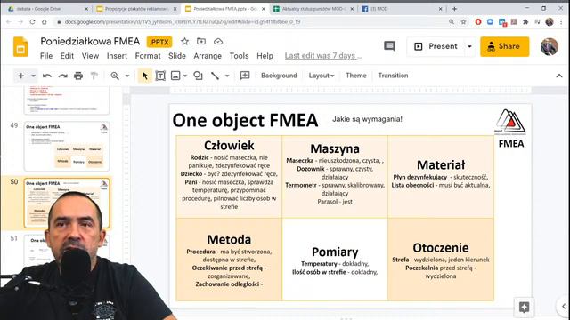Open the Arrange menu
The width and height of the screenshot is (570, 320).
pyautogui.click(x=208, y=56)
